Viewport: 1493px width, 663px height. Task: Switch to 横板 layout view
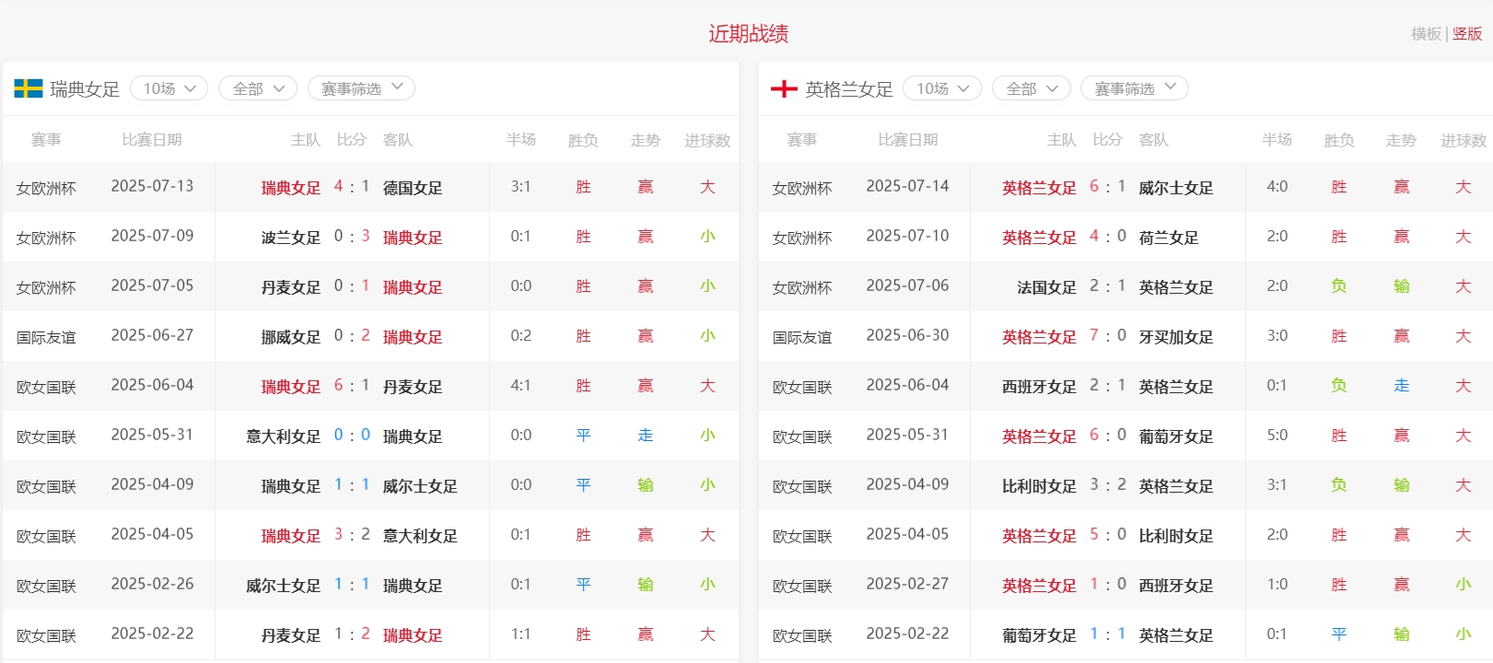coord(1426,34)
